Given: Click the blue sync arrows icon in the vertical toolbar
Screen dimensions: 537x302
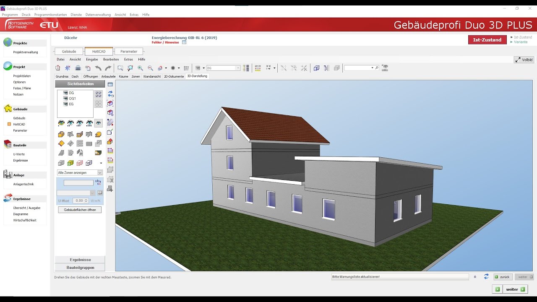Looking at the screenshot, I should coord(110,94).
